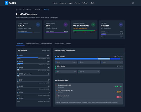Open the Servers navigation item
Image resolution: width=141 pixels, height=112 pixels.
[x=77, y=3]
